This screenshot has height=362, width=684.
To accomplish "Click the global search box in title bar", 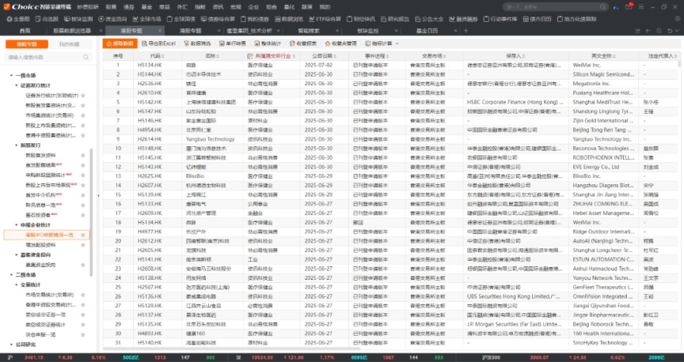I will [555, 7].
